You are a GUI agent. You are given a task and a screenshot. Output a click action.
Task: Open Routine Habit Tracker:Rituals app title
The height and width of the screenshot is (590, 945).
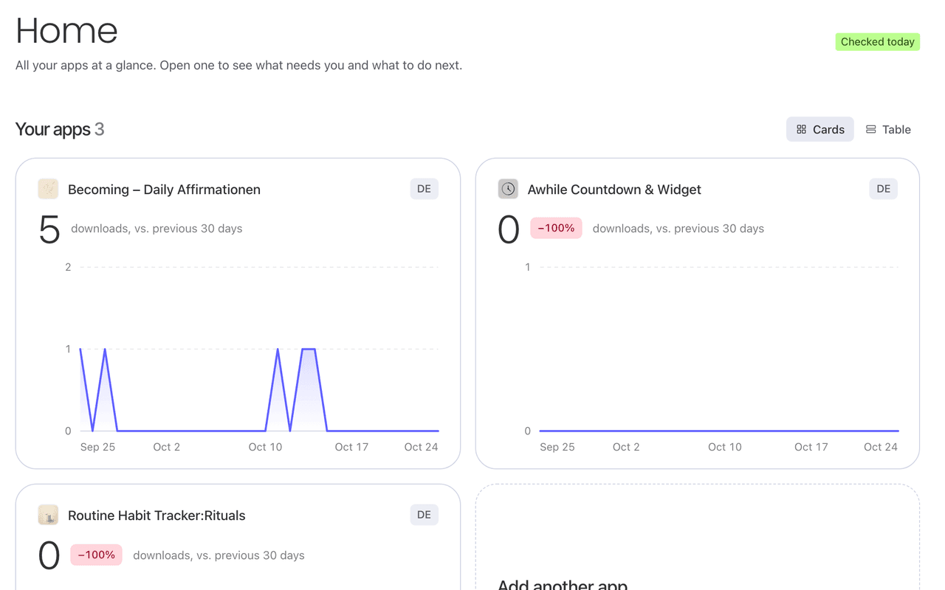pyautogui.click(x=157, y=516)
